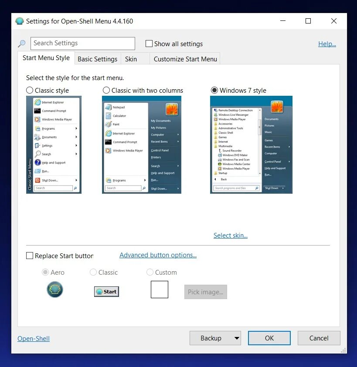
Task: Select the Custom button option
Action: pyautogui.click(x=149, y=272)
